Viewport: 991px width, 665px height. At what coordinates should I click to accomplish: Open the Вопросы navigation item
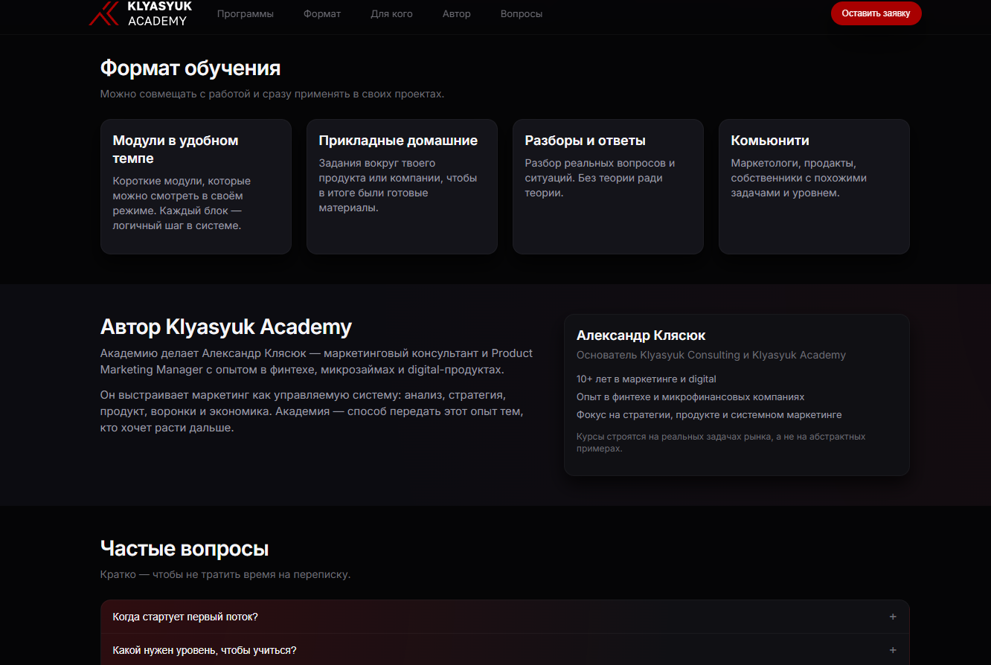[522, 13]
